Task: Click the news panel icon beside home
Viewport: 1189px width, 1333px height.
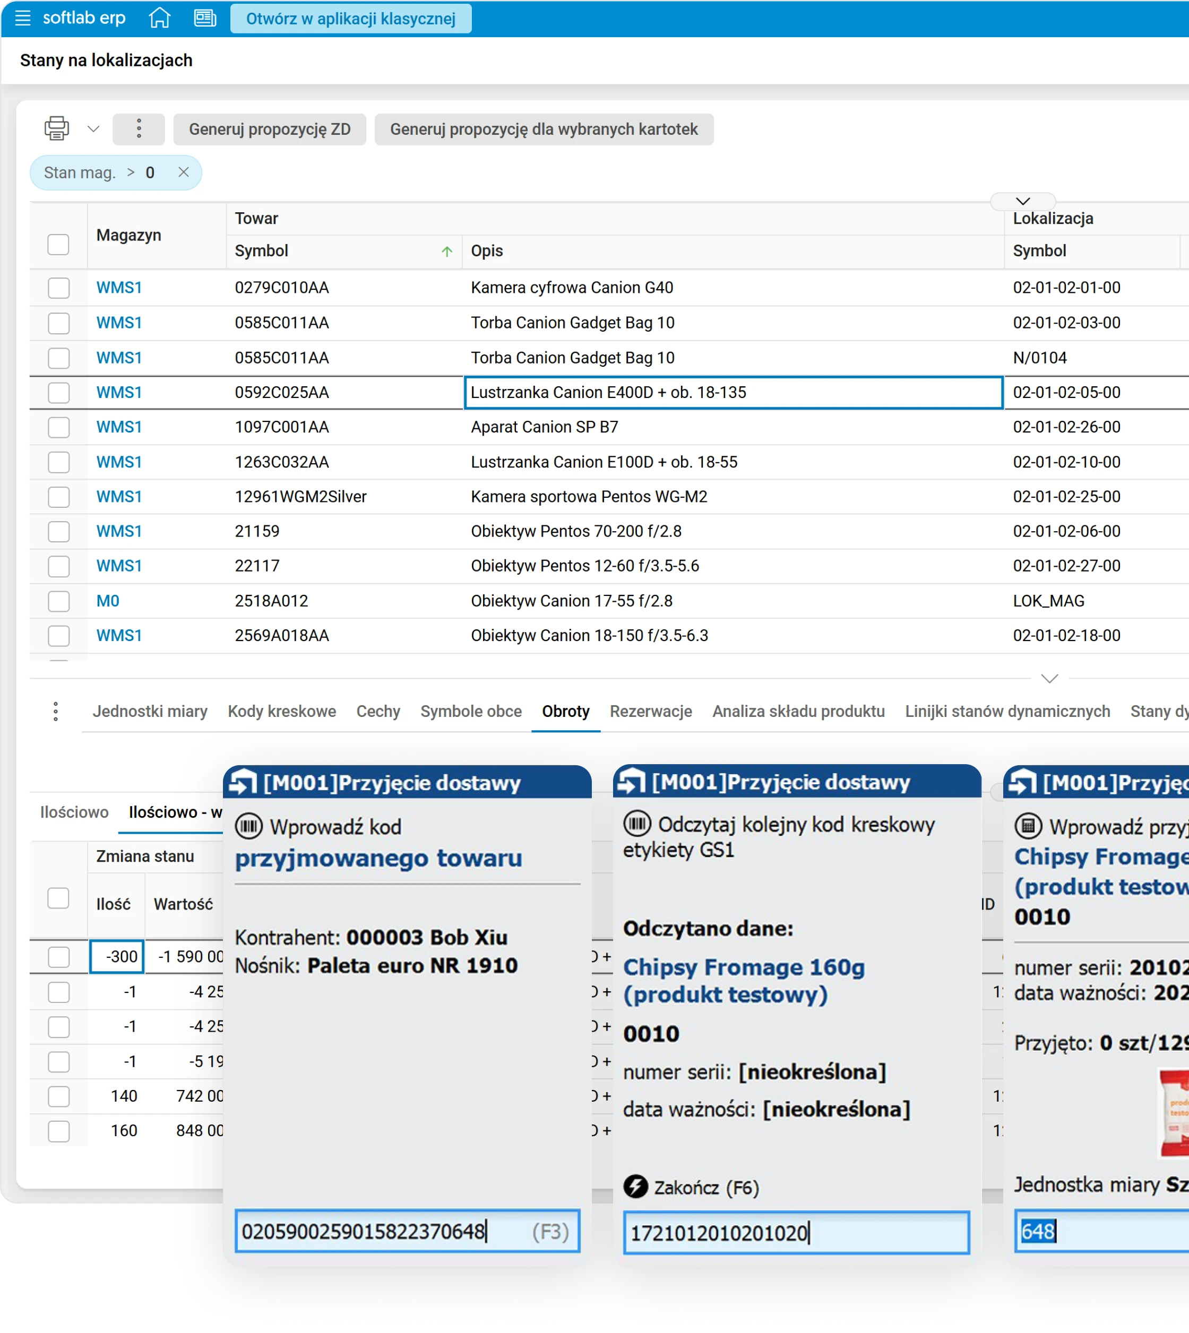Action: [x=205, y=18]
